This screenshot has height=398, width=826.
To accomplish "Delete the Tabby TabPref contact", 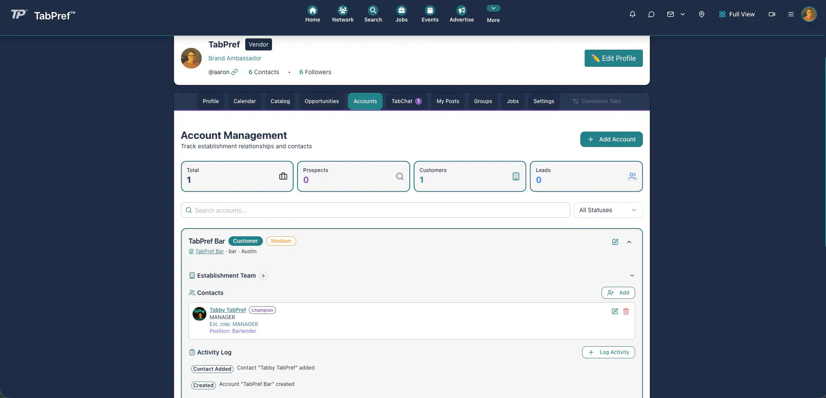I will (x=626, y=311).
